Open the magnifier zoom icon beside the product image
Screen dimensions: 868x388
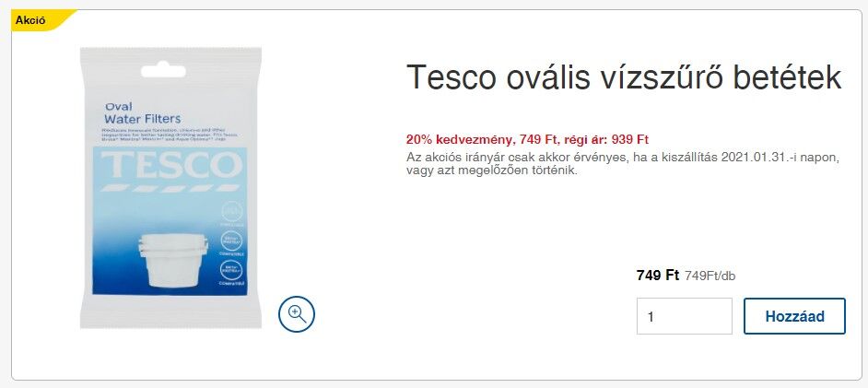(296, 314)
